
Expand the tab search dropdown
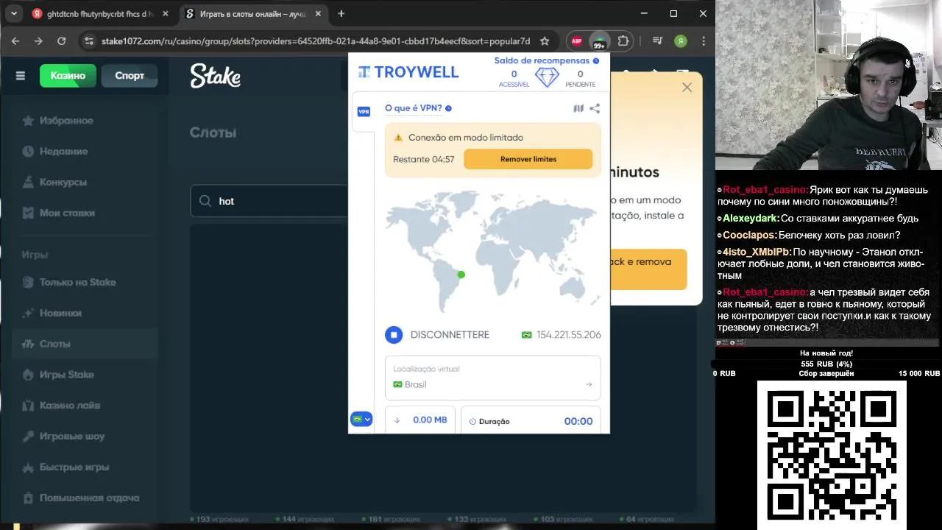click(14, 13)
